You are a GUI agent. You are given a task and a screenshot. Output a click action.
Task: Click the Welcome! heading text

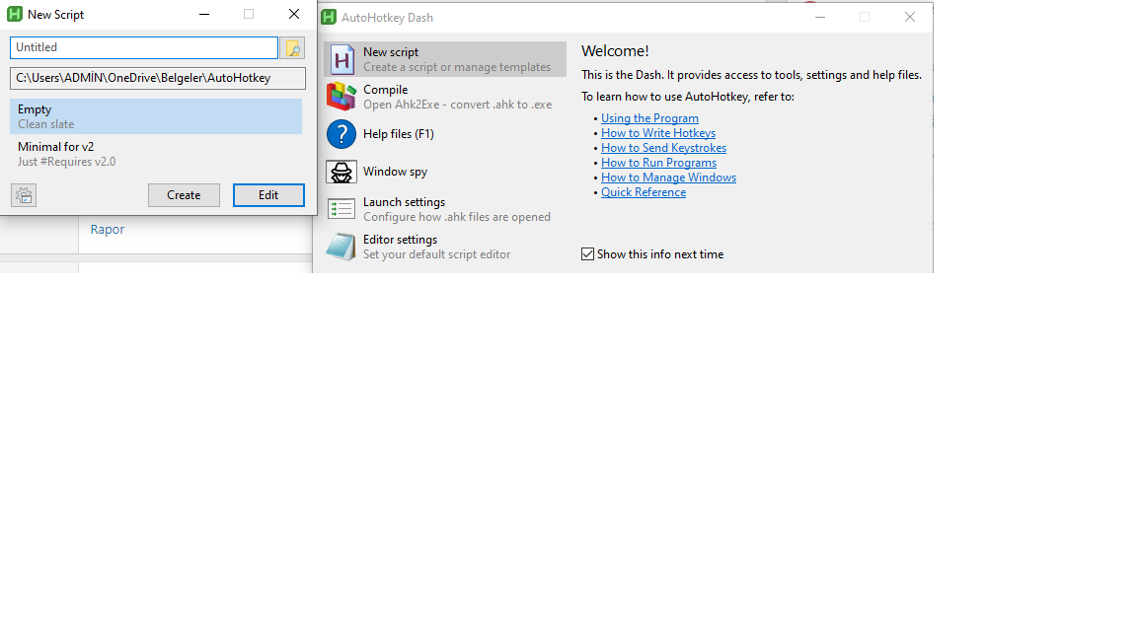(x=615, y=51)
